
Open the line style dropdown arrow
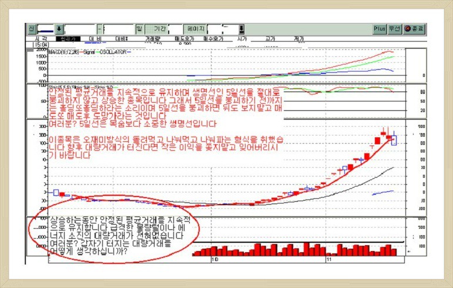(59, 29)
